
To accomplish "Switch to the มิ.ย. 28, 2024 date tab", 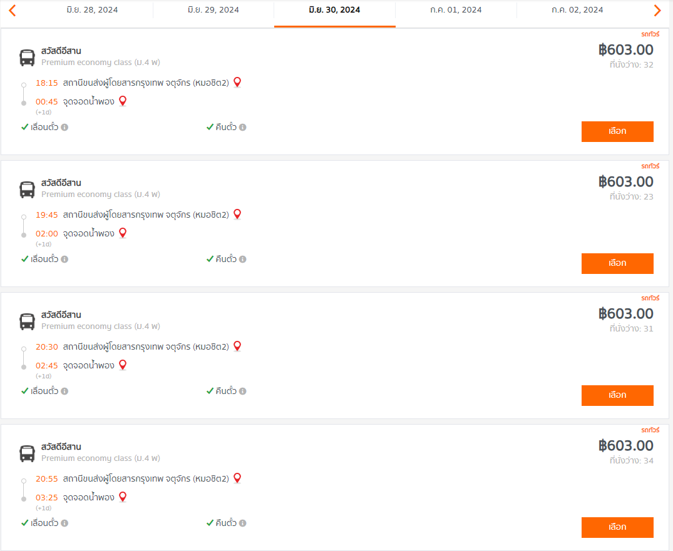I will point(92,10).
